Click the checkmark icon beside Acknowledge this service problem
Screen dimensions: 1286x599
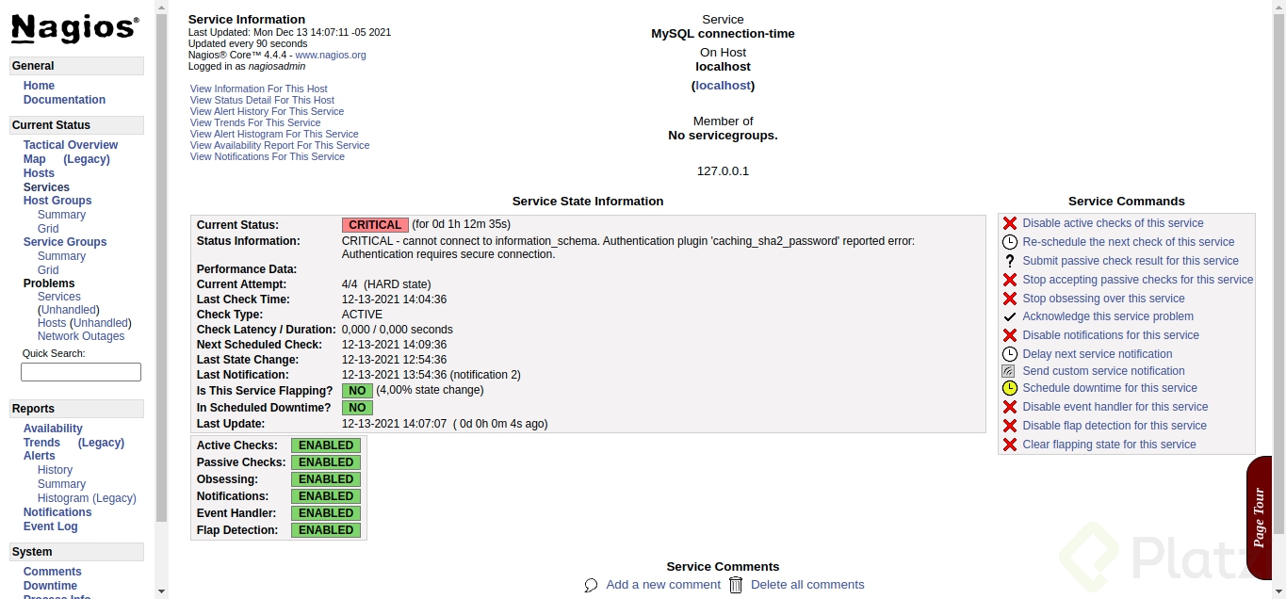pos(1009,316)
